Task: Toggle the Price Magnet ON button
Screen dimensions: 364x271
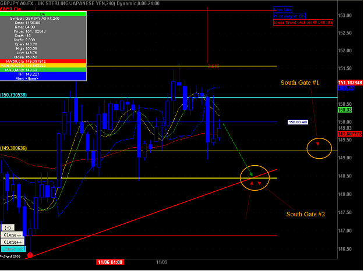Action: pyautogui.click(x=289, y=16)
